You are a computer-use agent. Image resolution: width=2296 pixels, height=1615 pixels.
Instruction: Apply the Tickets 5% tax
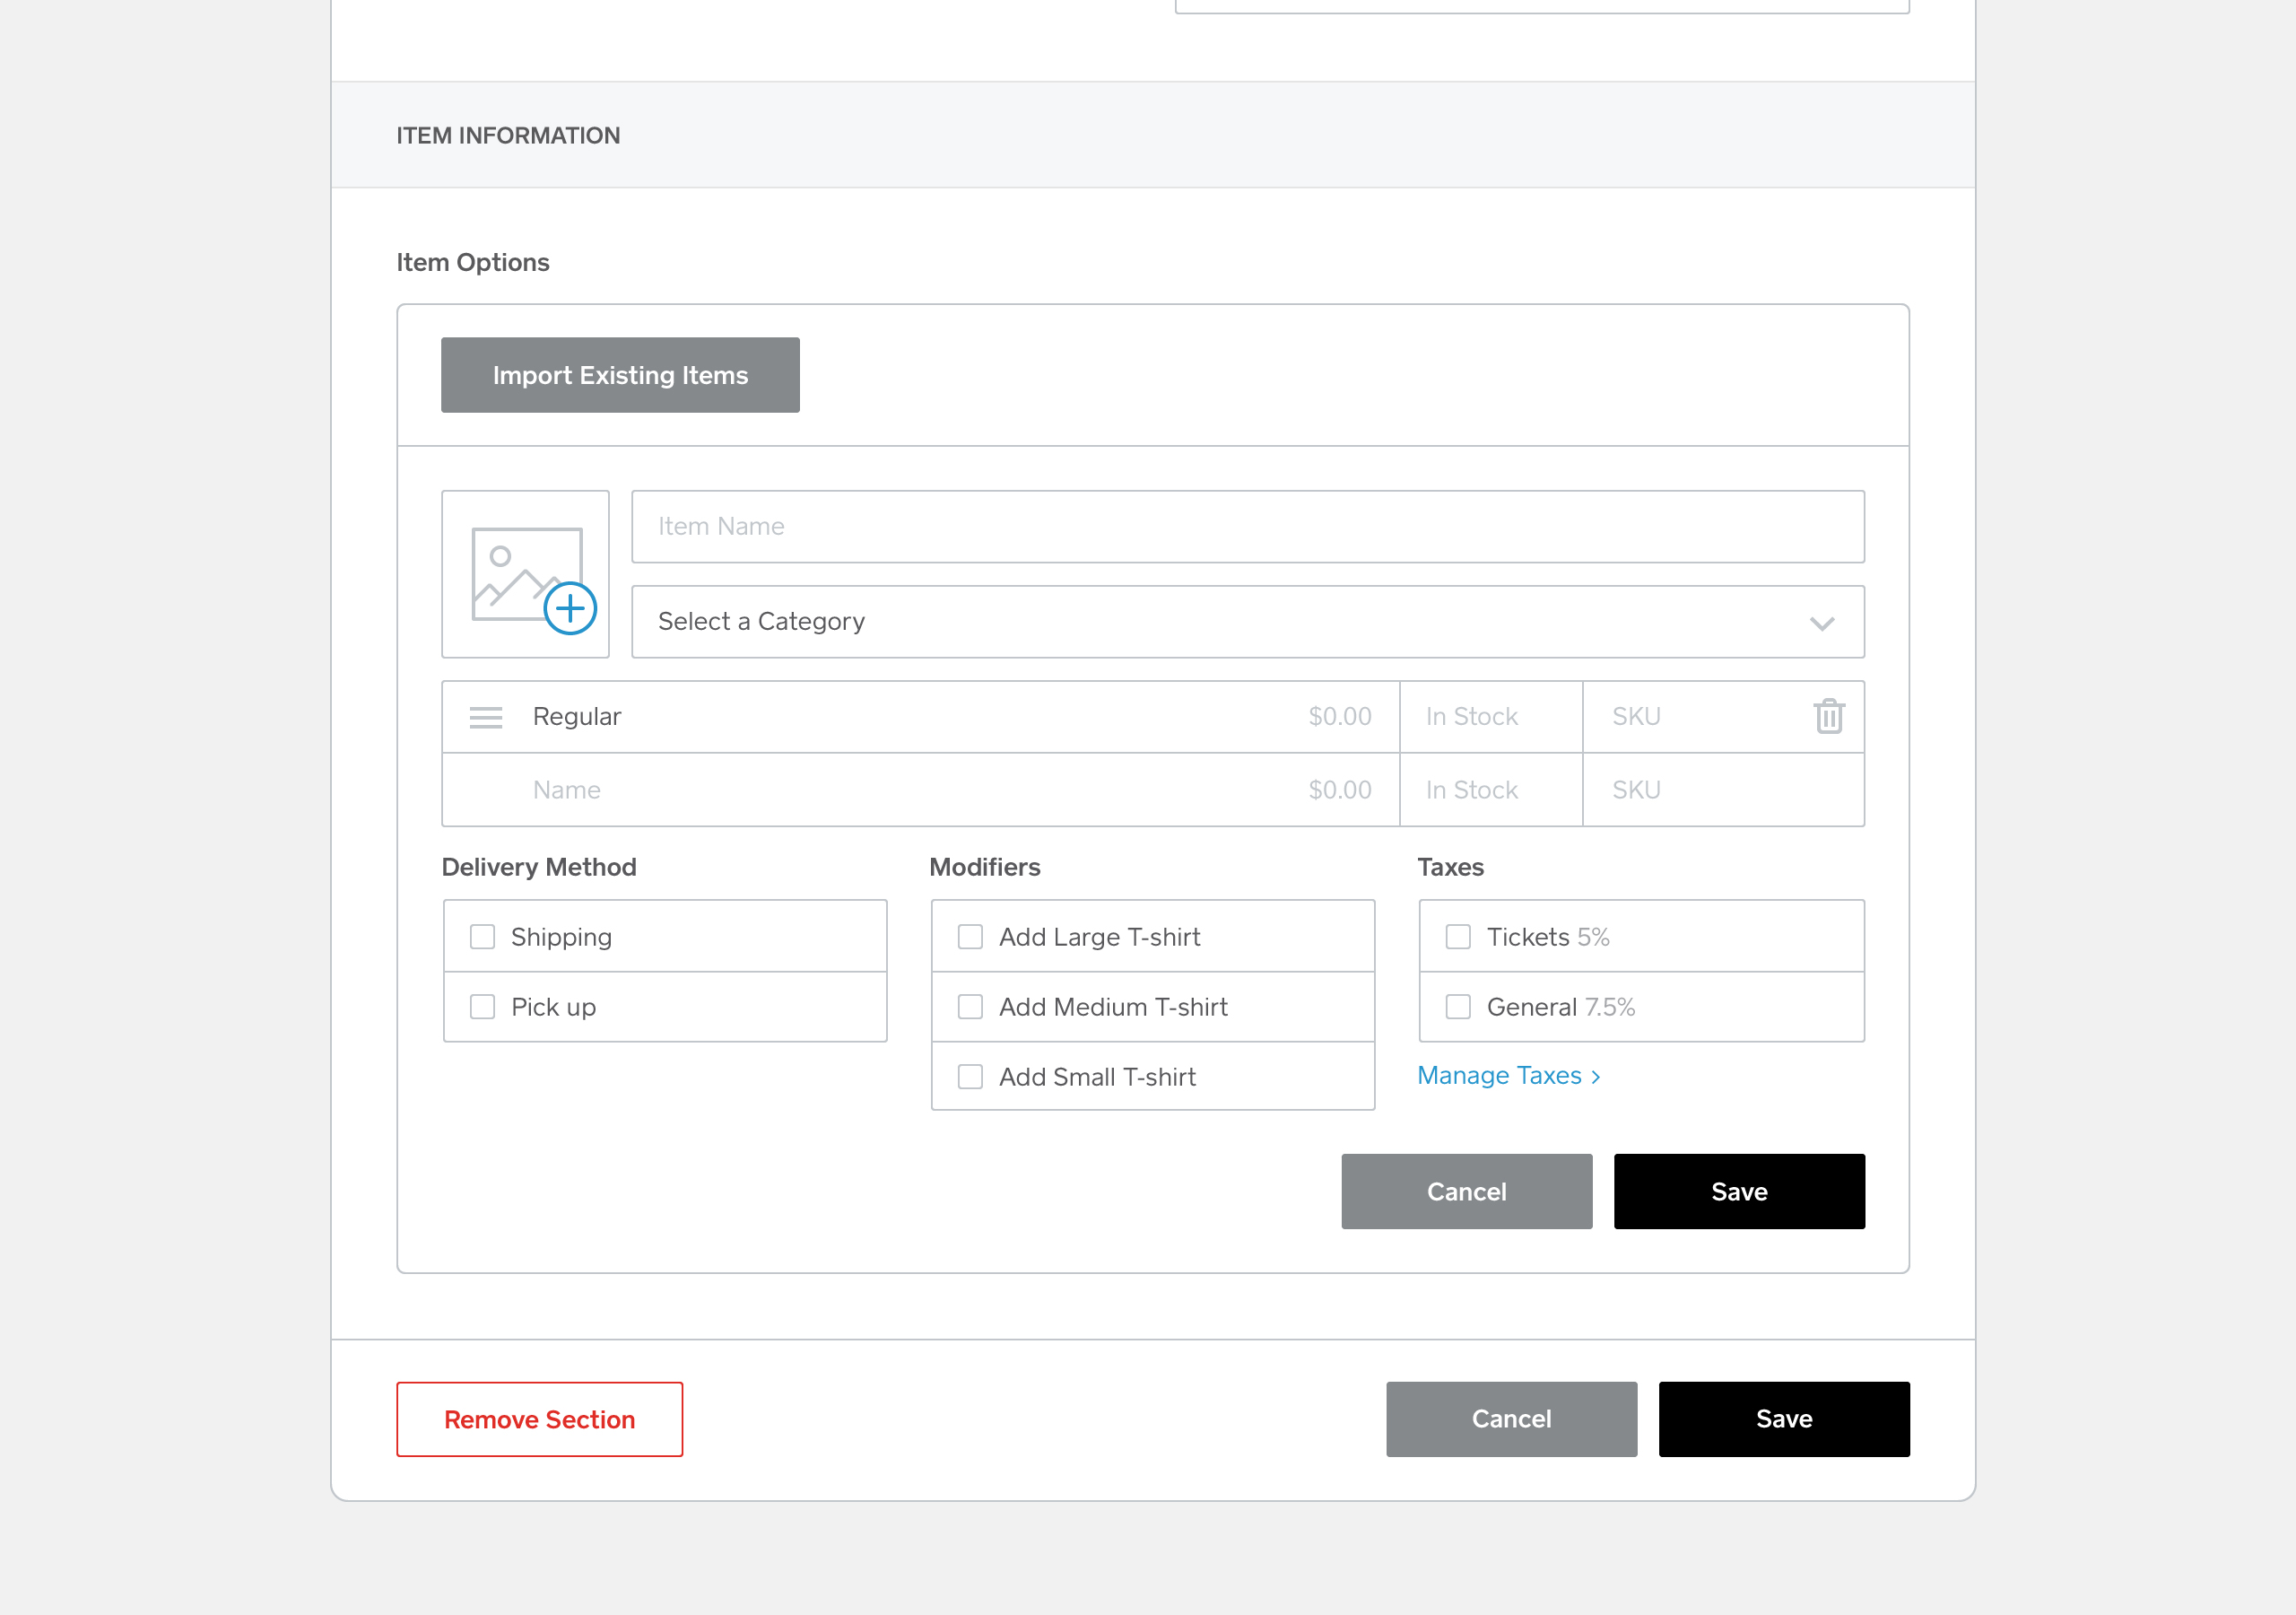pos(1458,937)
